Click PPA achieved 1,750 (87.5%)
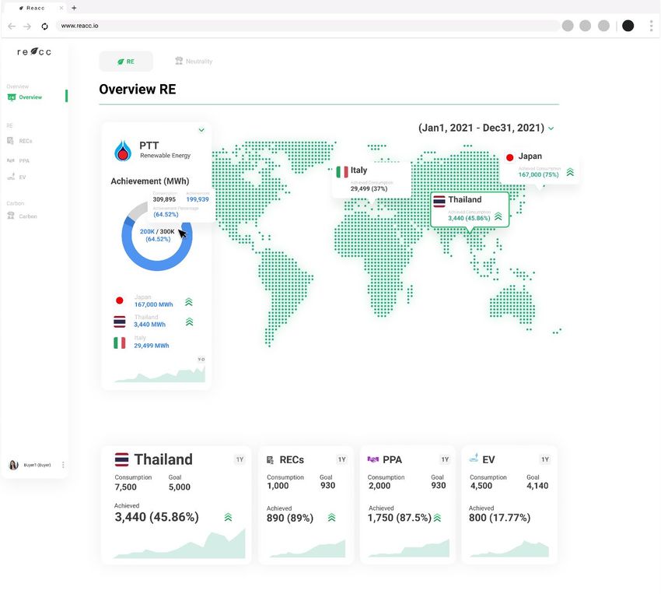The image size is (661, 594). pyautogui.click(x=399, y=518)
